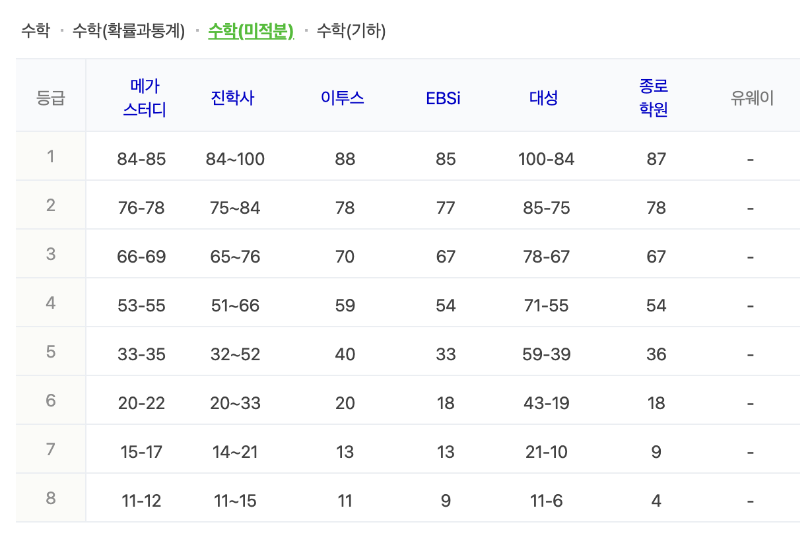
Task: Select the 87 score cell for 종로학원
Action: pos(655,158)
